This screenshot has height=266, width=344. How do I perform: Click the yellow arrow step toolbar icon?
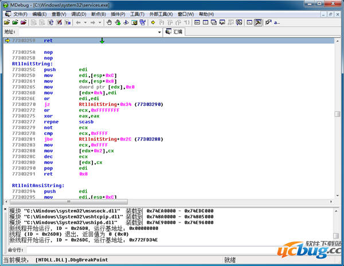[153, 22]
